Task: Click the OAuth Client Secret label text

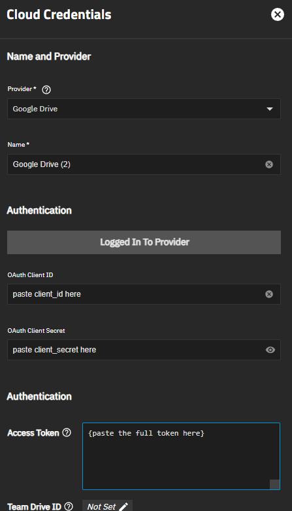Action: pos(36,330)
